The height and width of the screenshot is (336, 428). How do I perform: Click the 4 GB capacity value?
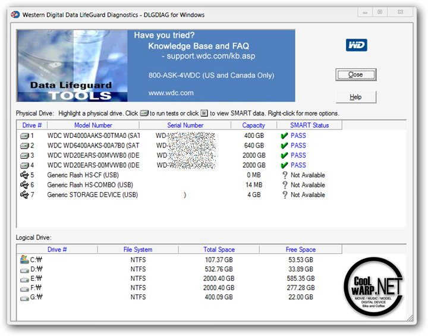(254, 195)
